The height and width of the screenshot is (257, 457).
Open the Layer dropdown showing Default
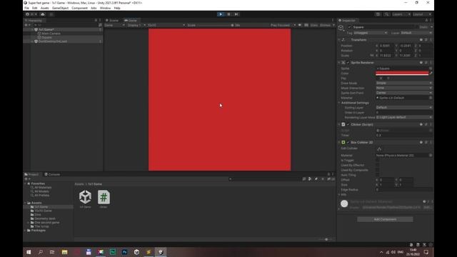[x=416, y=33]
